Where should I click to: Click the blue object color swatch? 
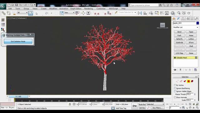(197, 23)
